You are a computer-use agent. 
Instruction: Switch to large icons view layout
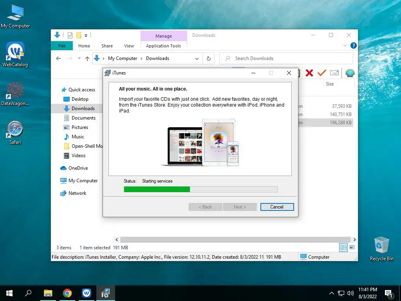tap(352, 247)
